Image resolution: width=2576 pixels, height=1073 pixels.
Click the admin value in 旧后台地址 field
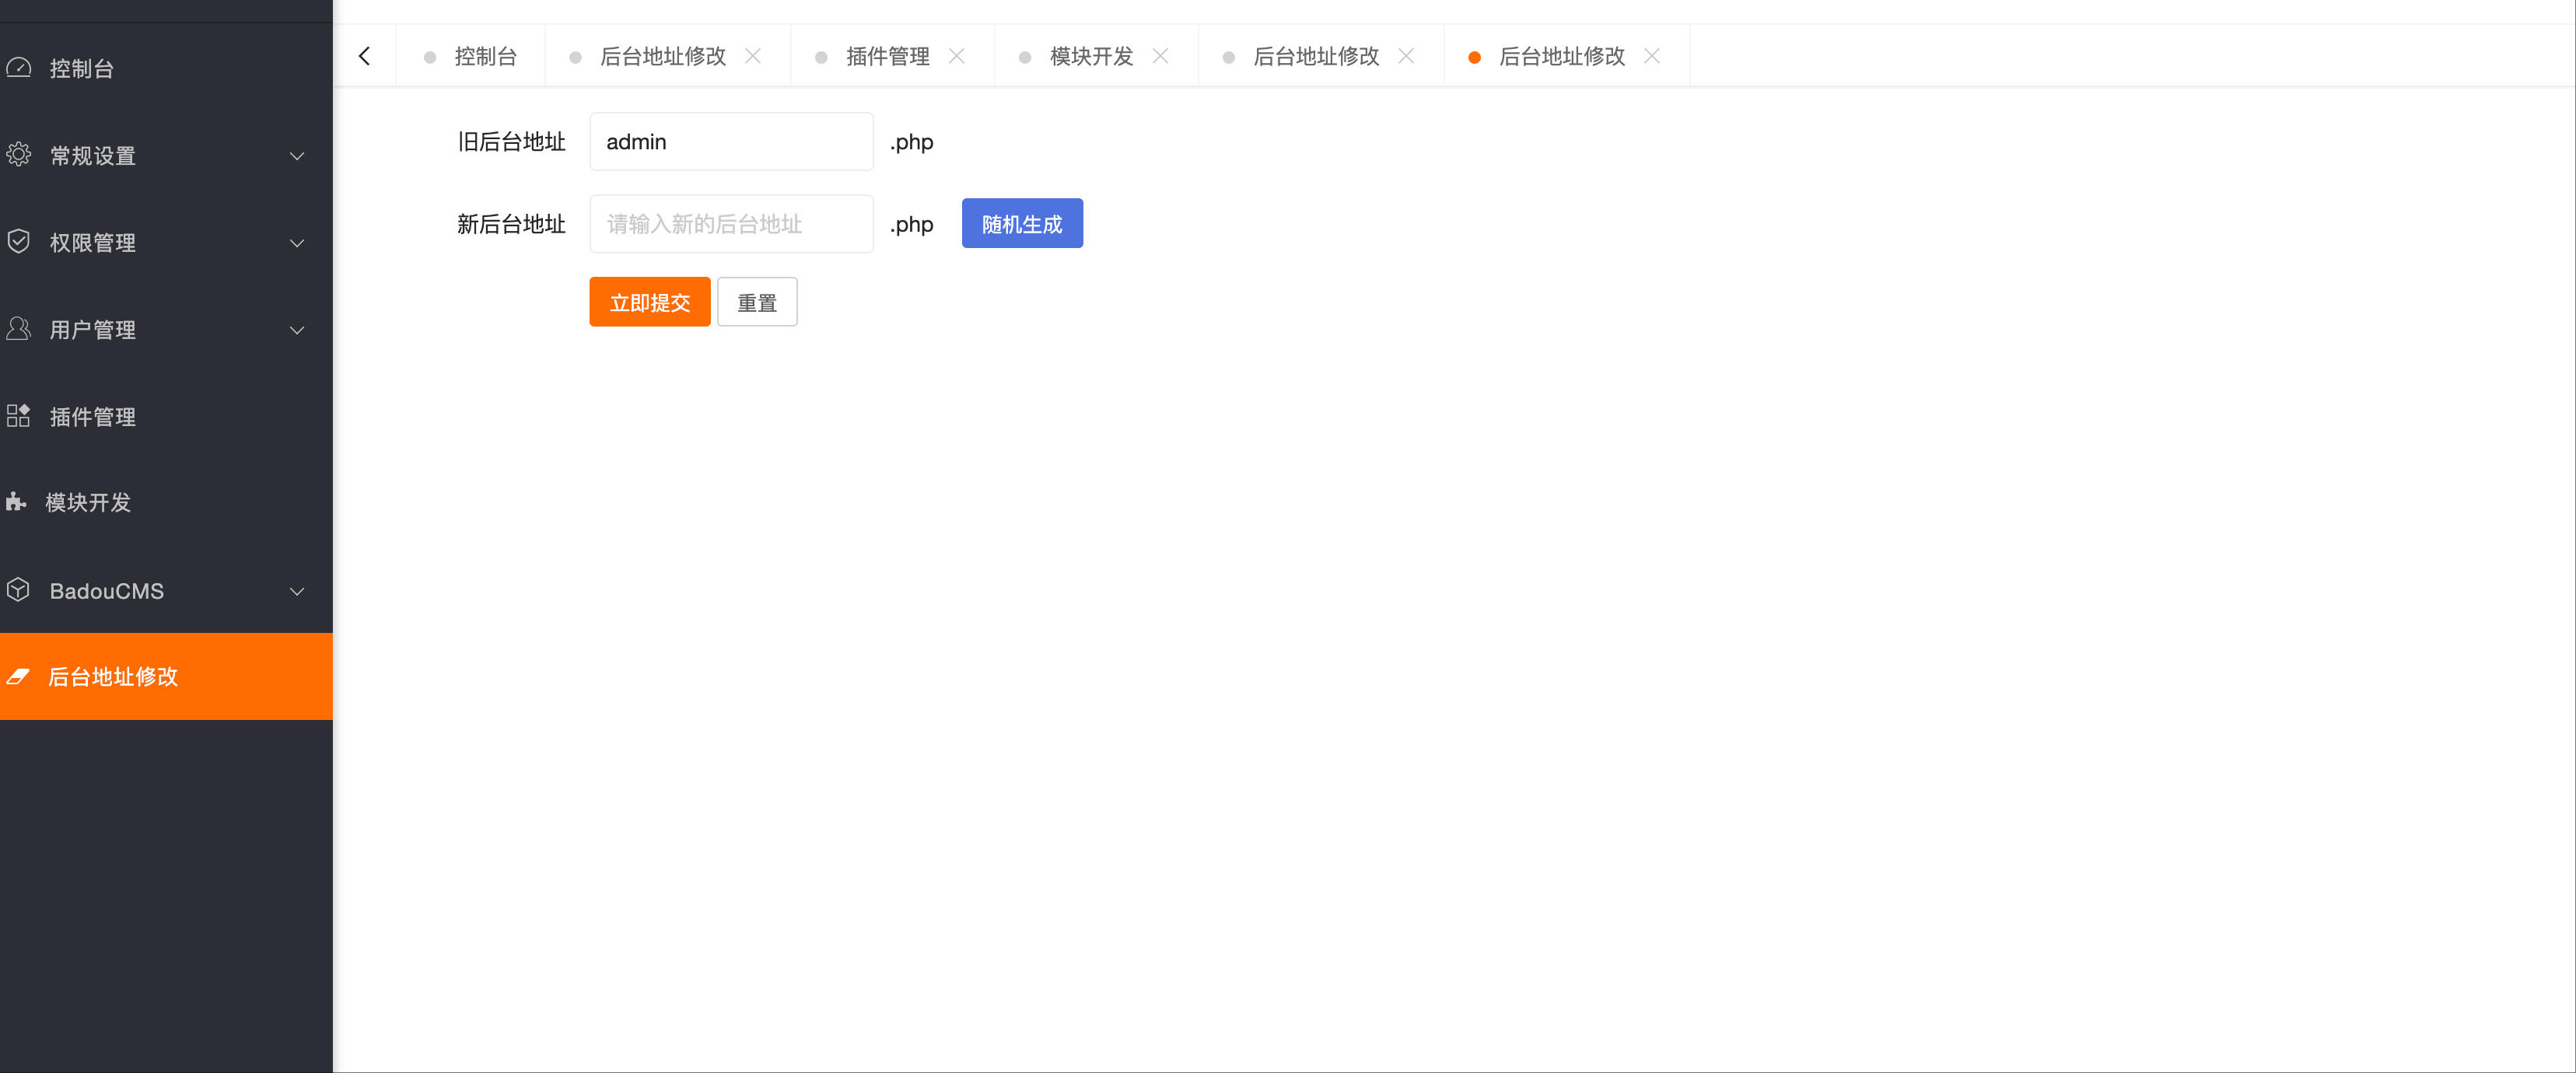[731, 141]
